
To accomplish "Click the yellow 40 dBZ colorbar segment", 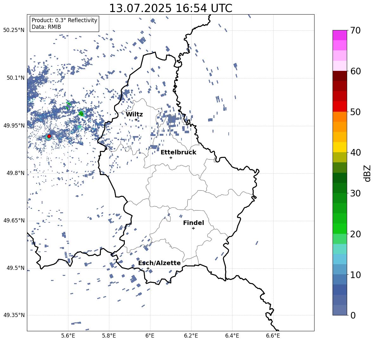I will coord(340,147).
